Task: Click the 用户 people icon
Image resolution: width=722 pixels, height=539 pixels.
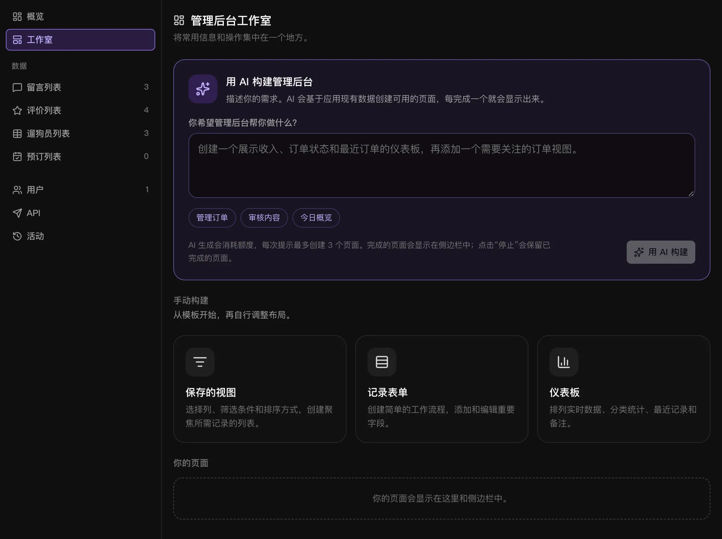Action: coord(17,190)
